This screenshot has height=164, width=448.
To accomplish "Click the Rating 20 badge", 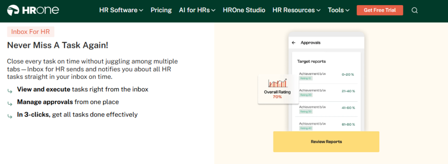I will [306, 95].
